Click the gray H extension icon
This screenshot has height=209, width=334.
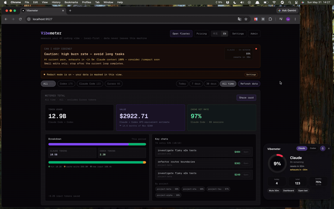pyautogui.click(x=263, y=19)
